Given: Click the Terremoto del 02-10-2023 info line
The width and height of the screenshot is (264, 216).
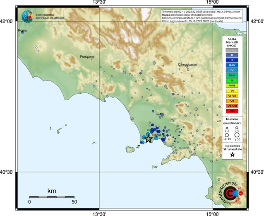Looking at the screenshot, I should click(201, 12).
